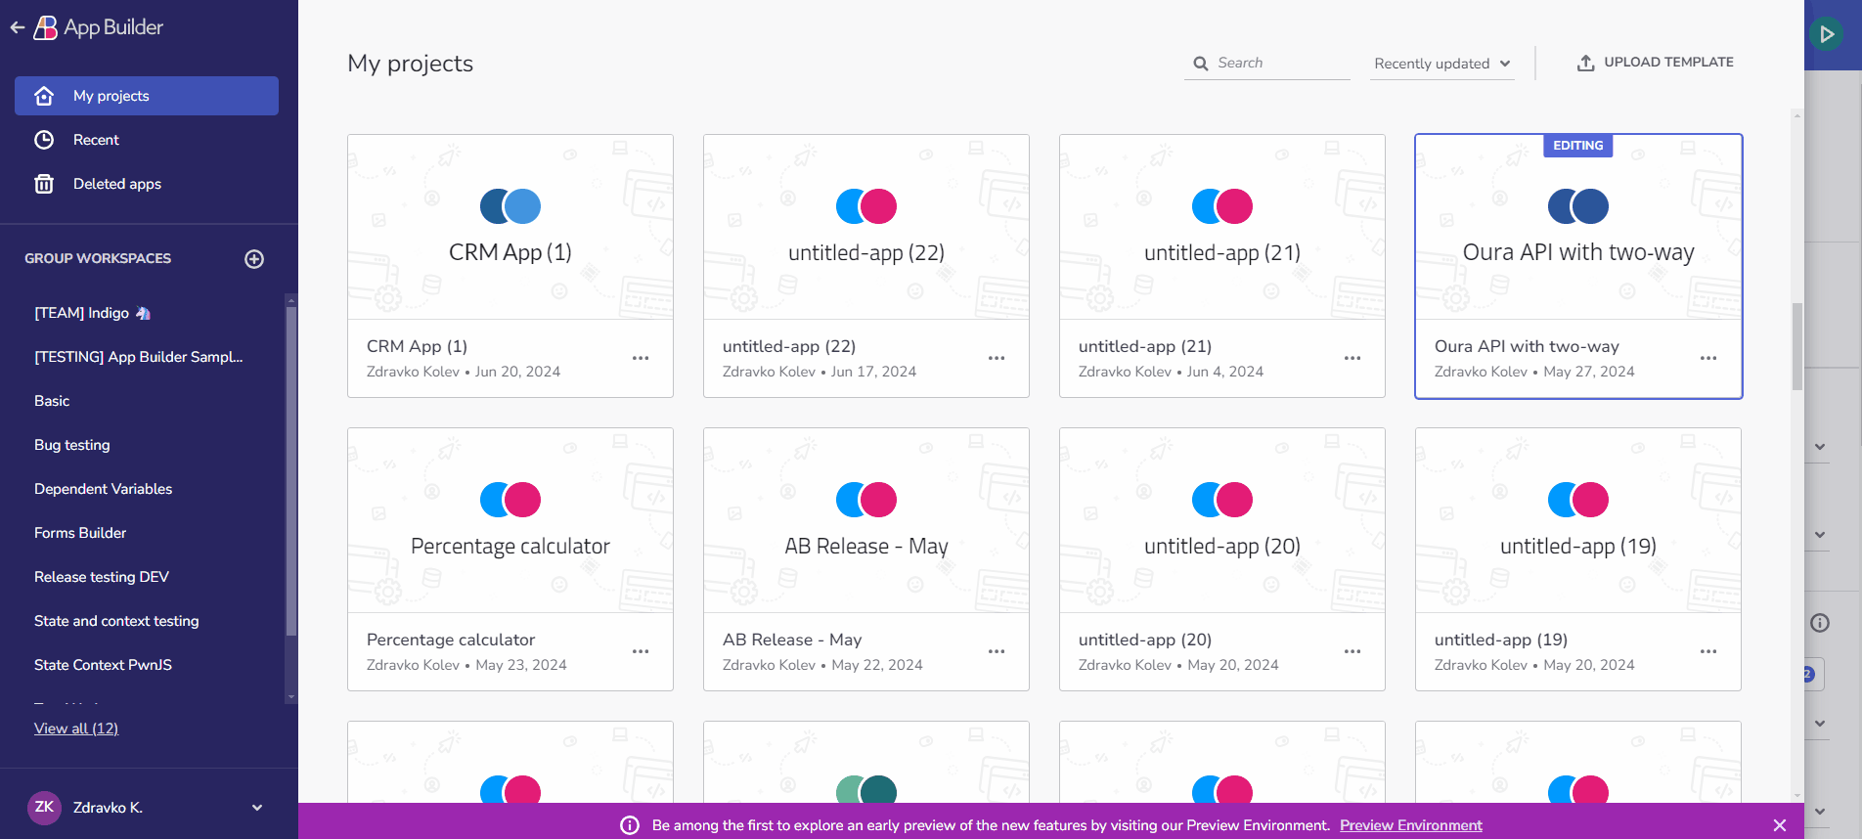The image size is (1862, 839).
Task: Open the AB Release - May project thumbnail
Action: 866,520
